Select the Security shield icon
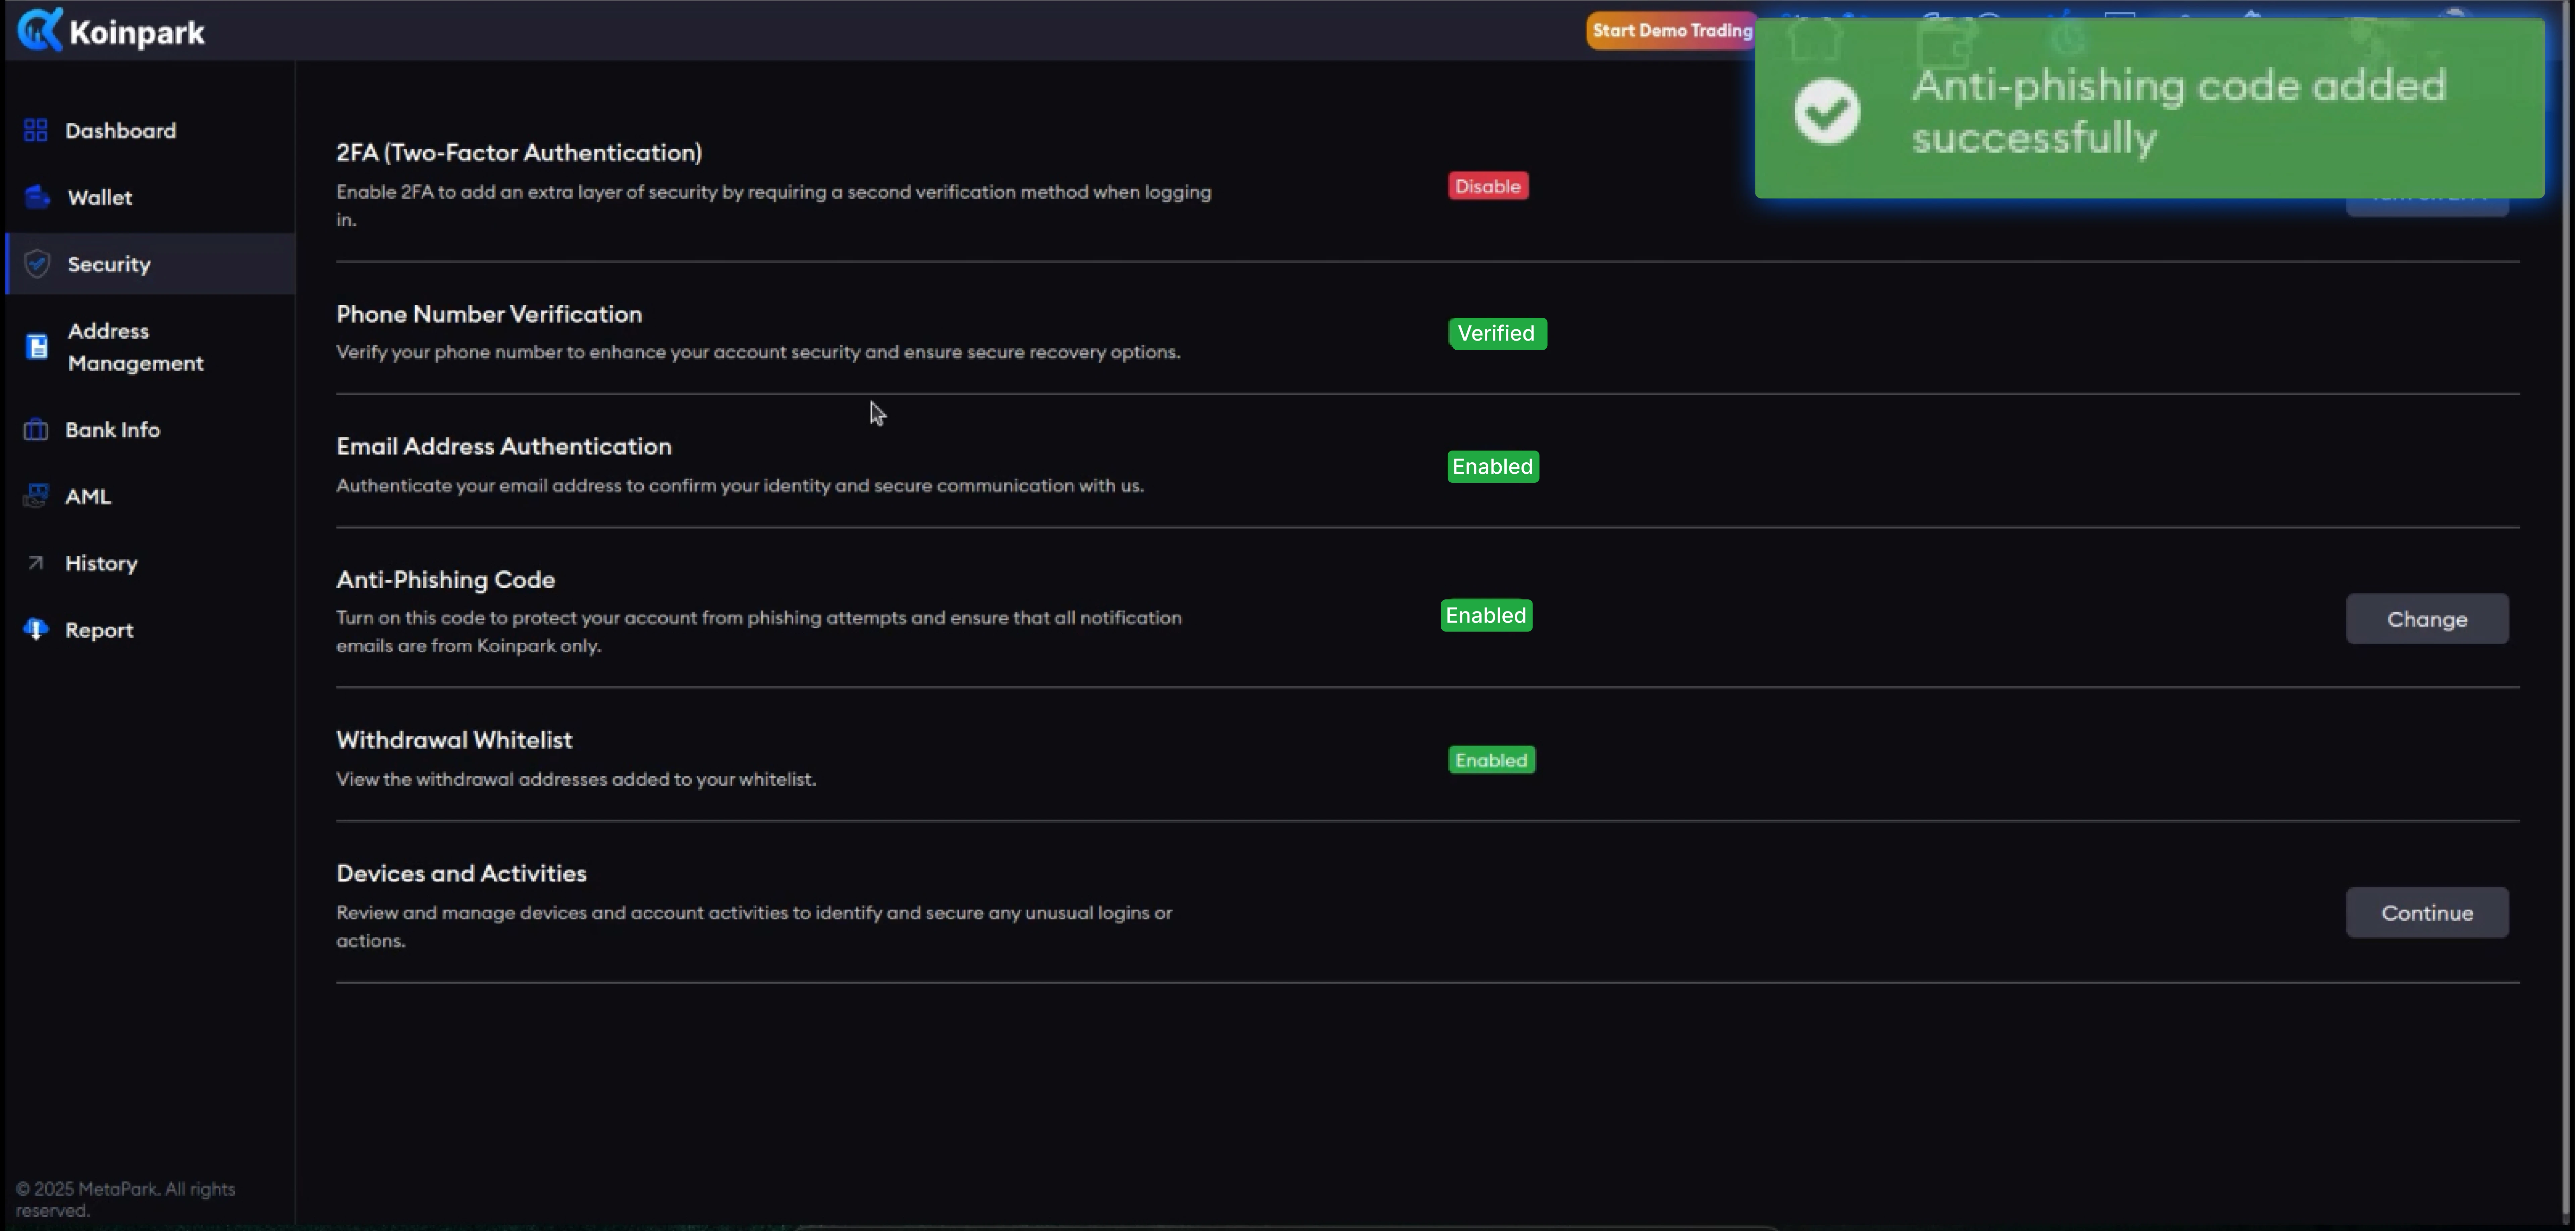The height and width of the screenshot is (1231, 2576). [36, 263]
